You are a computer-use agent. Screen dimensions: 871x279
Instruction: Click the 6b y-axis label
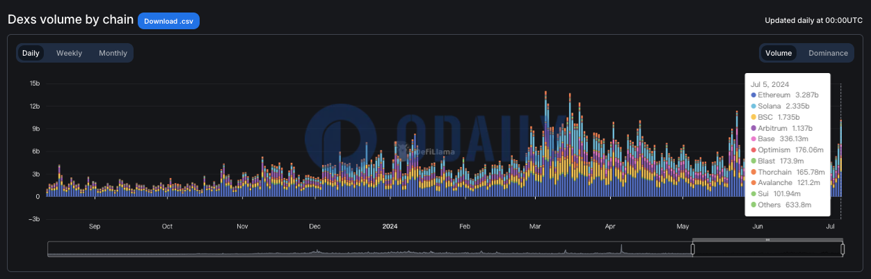point(35,151)
